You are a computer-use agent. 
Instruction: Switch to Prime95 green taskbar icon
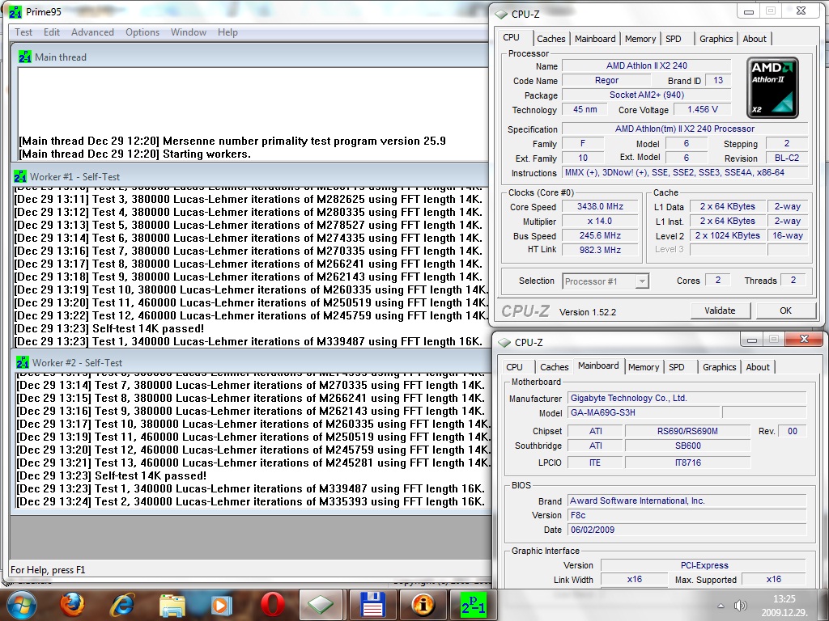(473, 605)
